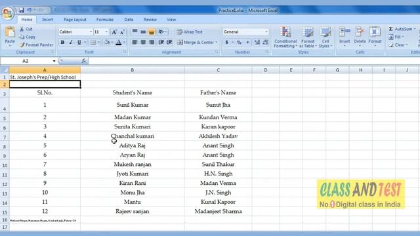420x236 pixels.
Task: Align text to bottom
Action: [x=152, y=32]
